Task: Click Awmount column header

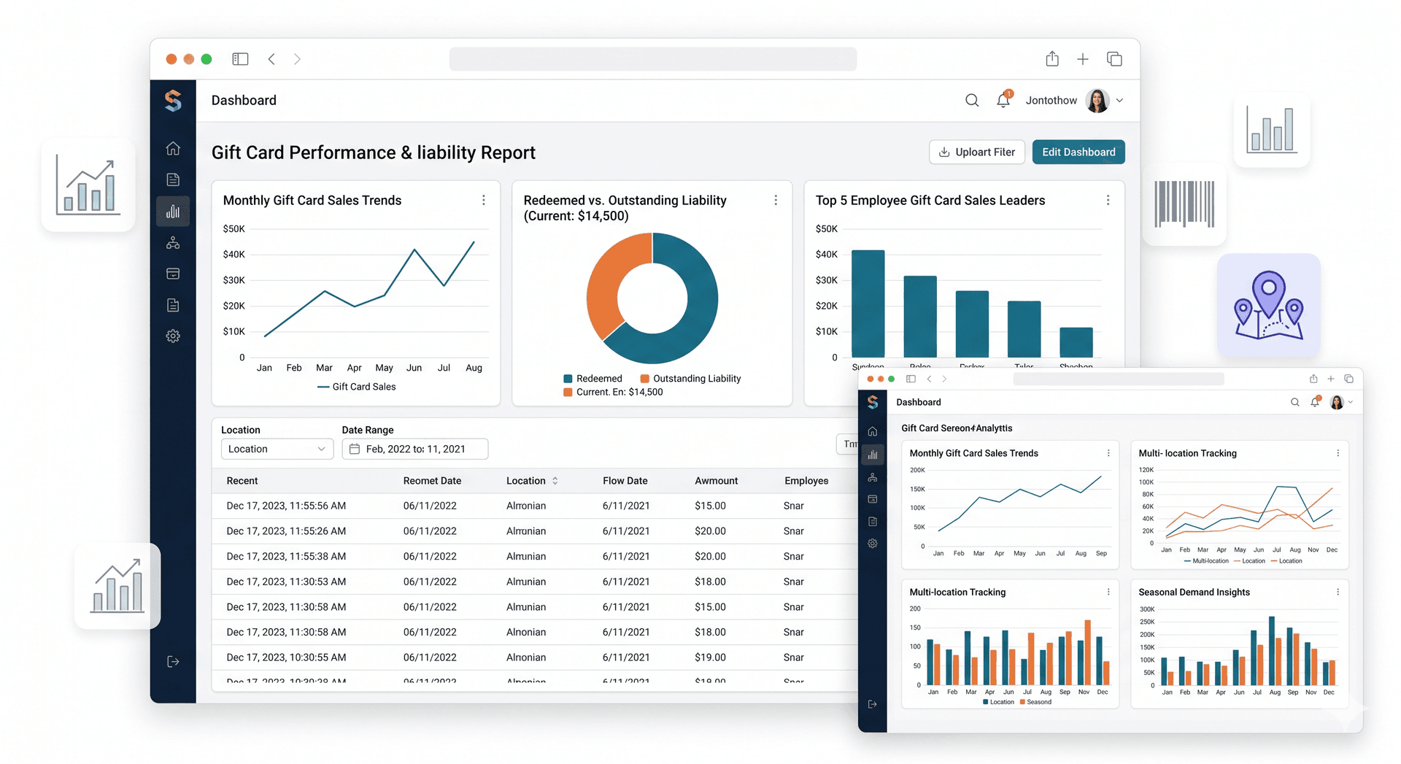Action: (x=716, y=481)
